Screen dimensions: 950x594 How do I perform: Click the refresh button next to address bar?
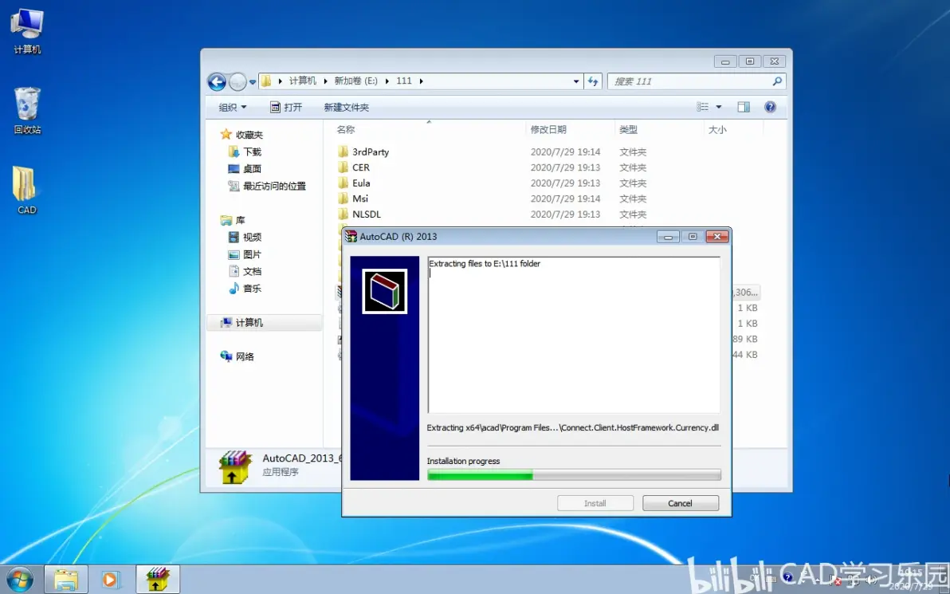pyautogui.click(x=593, y=81)
